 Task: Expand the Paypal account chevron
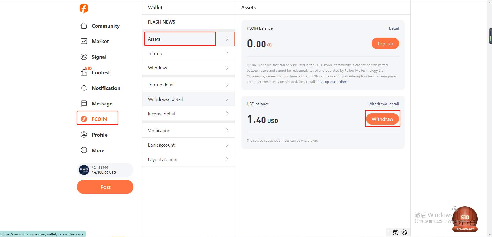point(227,159)
